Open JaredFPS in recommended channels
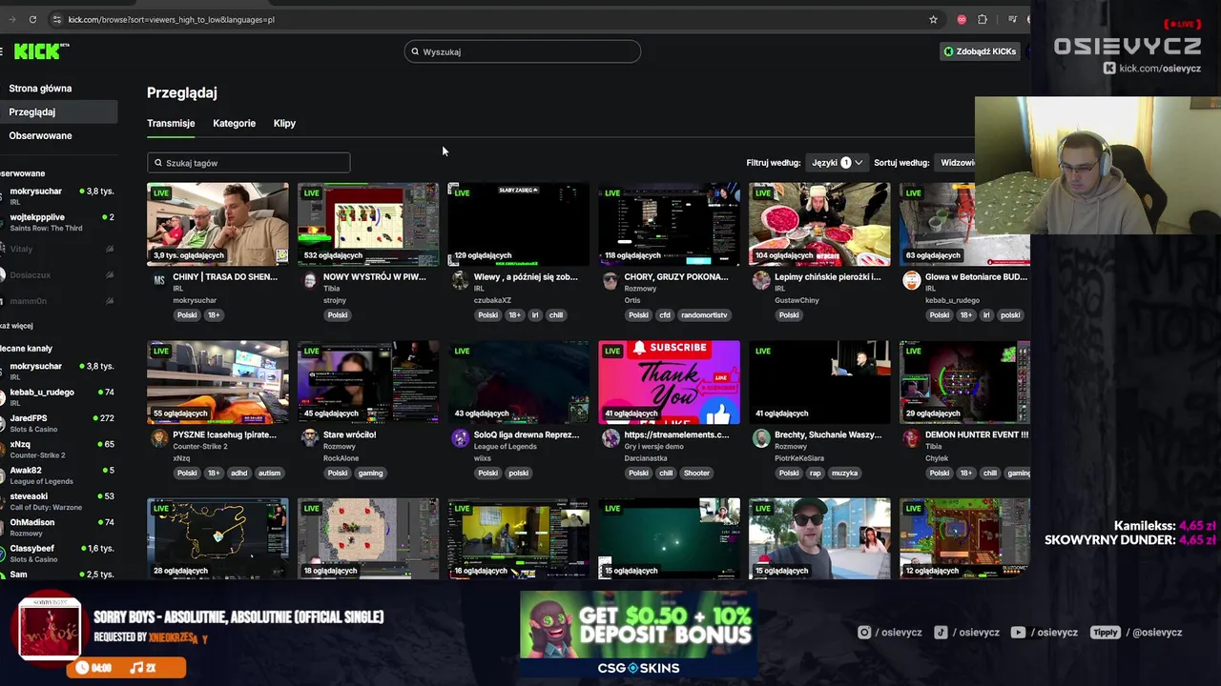 pyautogui.click(x=58, y=423)
